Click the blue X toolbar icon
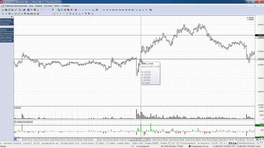This screenshot has width=264, height=148. click(x=76, y=10)
